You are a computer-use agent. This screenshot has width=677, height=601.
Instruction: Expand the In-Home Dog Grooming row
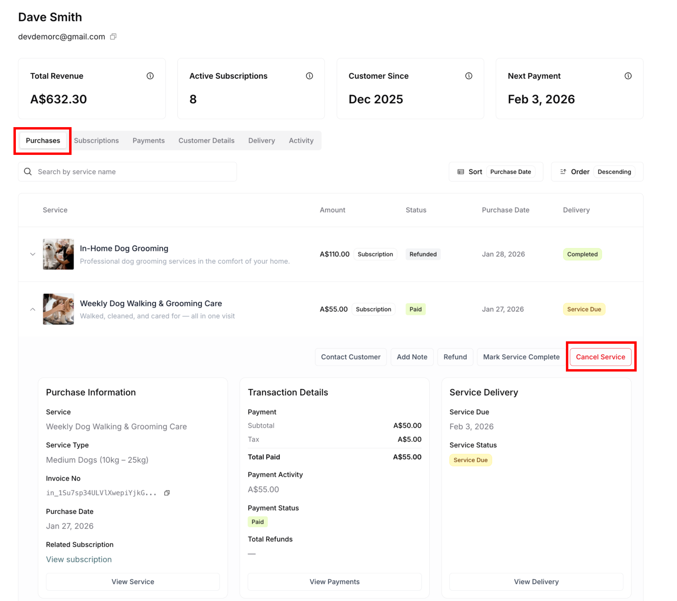pyautogui.click(x=32, y=254)
